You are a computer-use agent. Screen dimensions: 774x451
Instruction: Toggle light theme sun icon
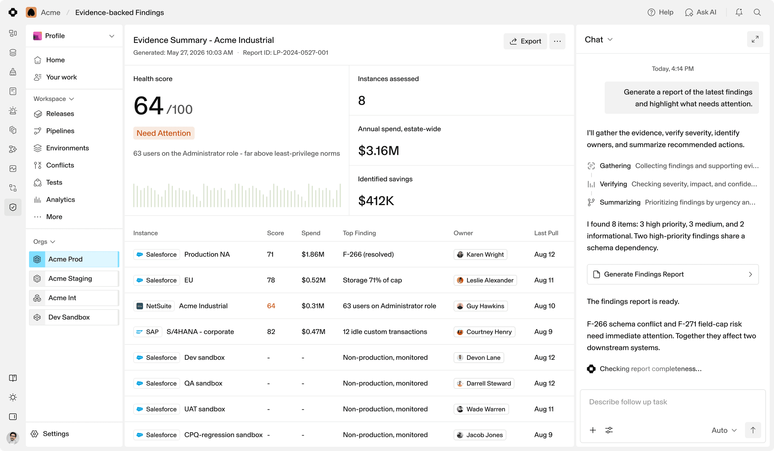point(13,397)
